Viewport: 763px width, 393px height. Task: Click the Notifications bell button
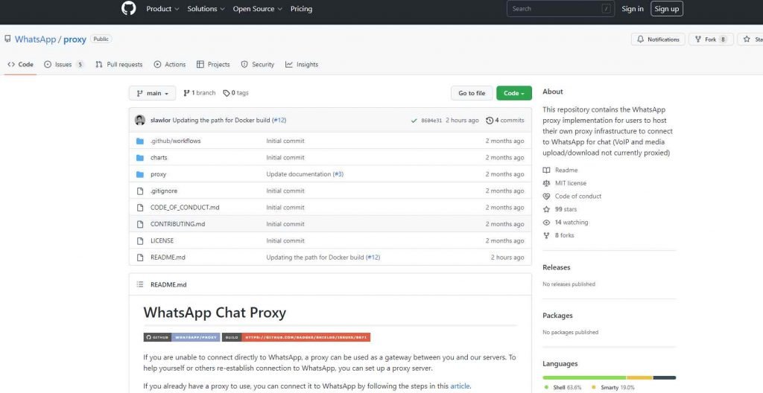(658, 39)
